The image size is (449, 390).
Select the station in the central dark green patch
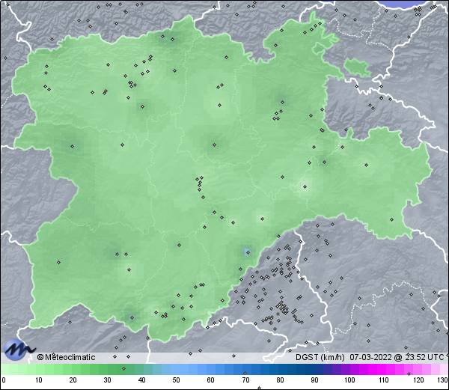point(216,144)
